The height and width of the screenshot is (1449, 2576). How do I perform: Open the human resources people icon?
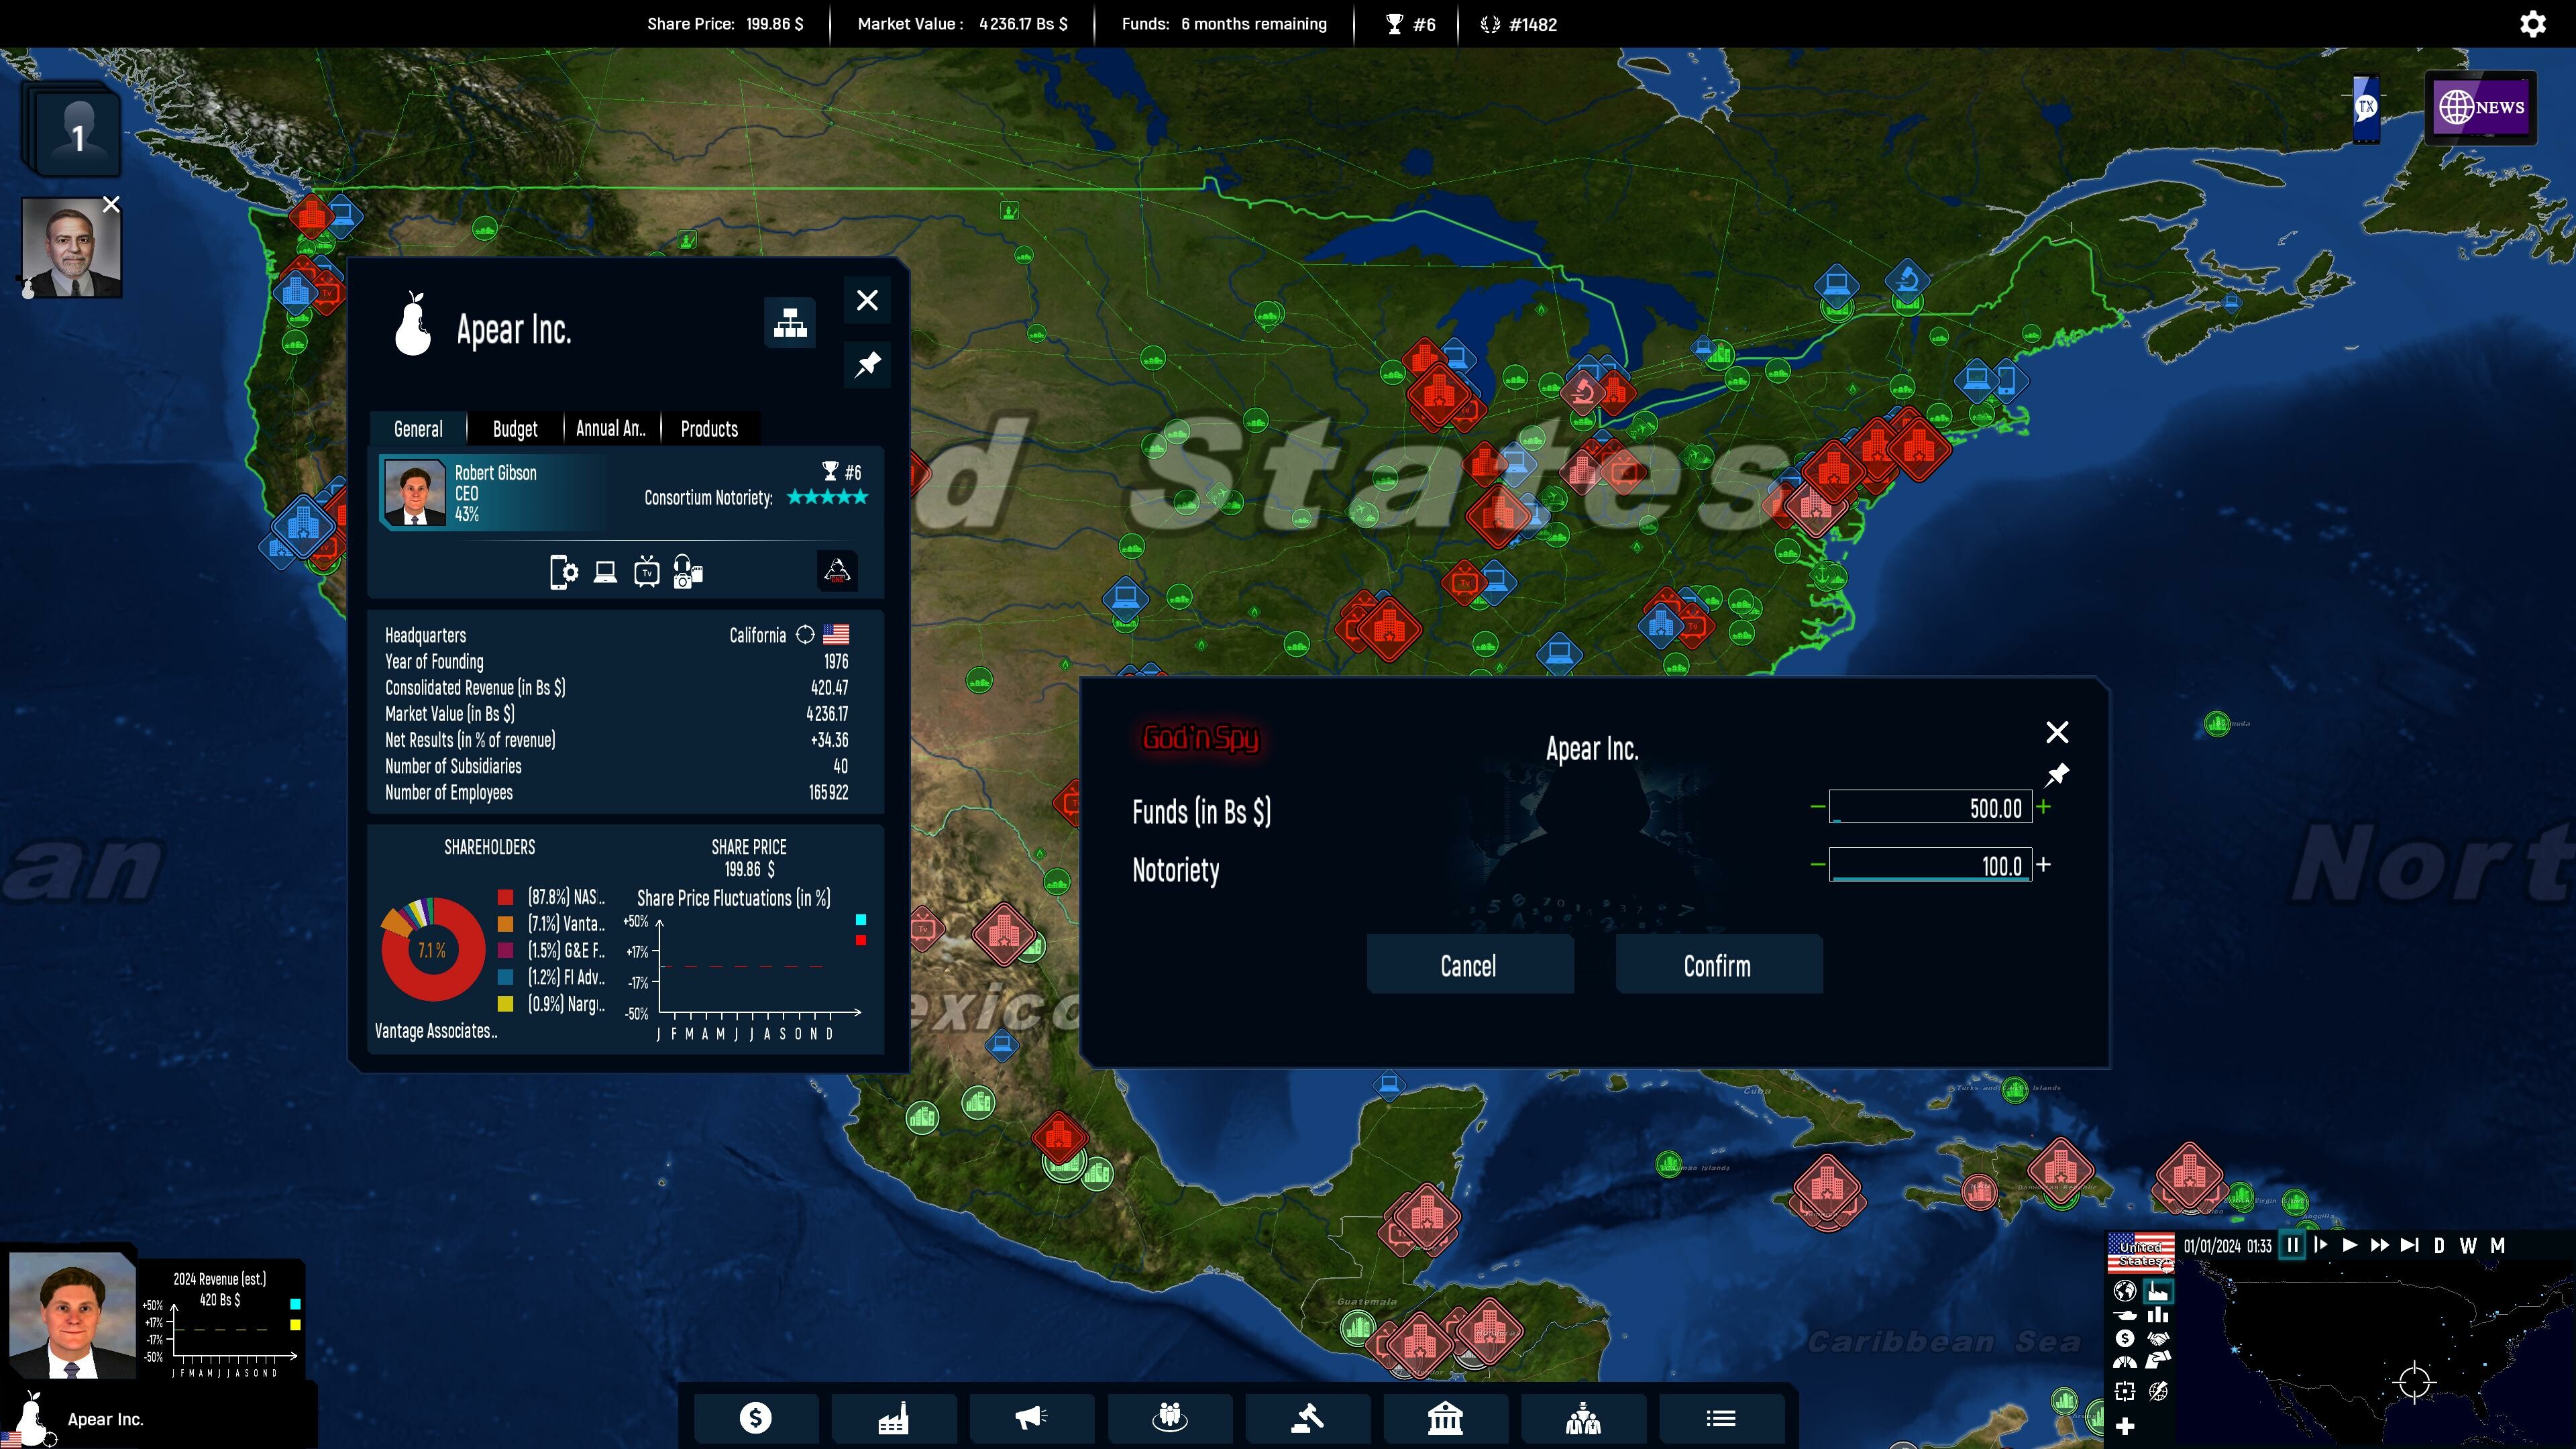[1170, 1417]
